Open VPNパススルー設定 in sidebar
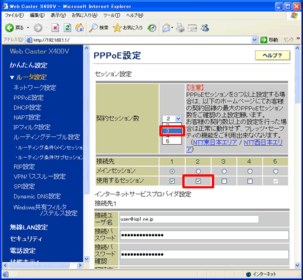The height and width of the screenshot is (280, 303). [40, 177]
